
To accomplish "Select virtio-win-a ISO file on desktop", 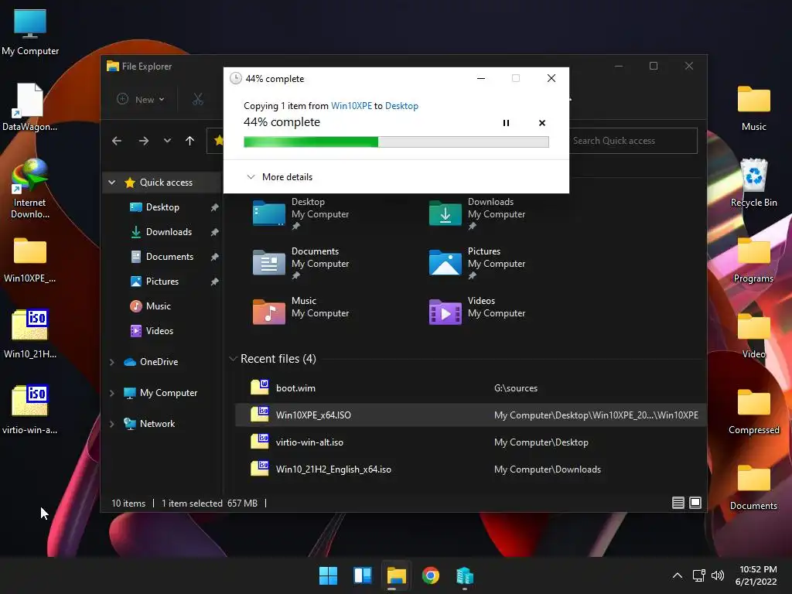I will click(30, 411).
